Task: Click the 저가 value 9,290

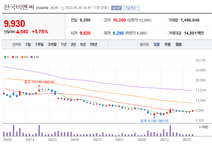Action: tap(118, 33)
